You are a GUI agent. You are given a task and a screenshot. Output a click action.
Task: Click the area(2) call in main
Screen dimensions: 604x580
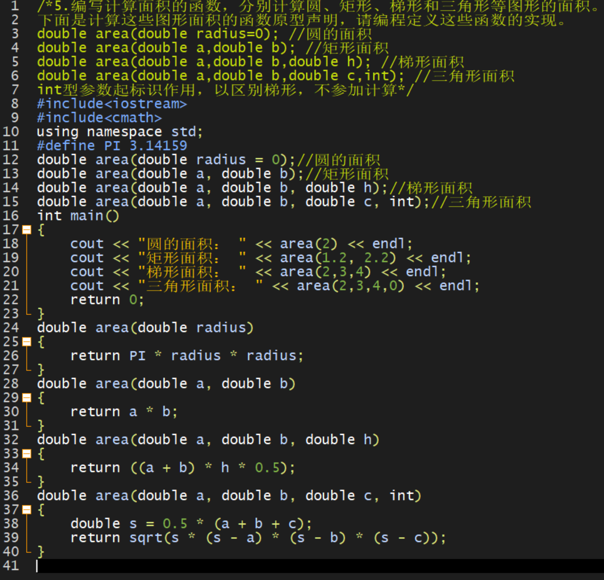[309, 244]
